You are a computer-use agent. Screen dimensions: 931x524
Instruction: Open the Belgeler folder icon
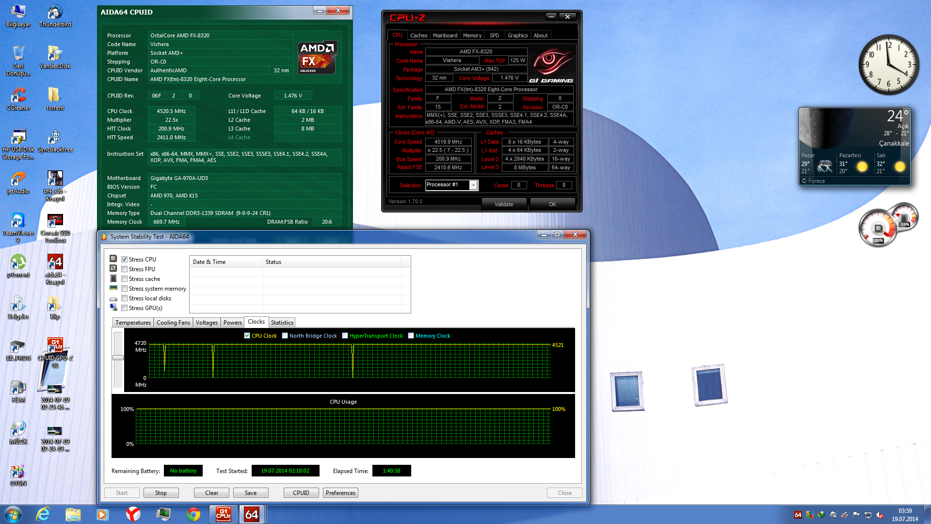[x=18, y=308]
